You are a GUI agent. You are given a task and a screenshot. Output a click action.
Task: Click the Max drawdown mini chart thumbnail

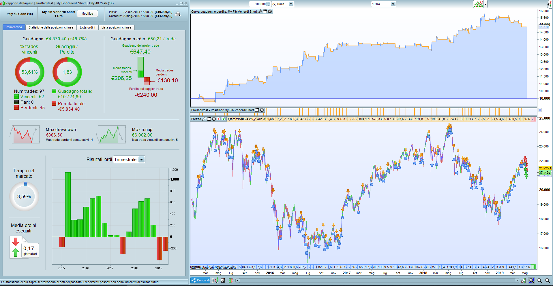[25, 134]
